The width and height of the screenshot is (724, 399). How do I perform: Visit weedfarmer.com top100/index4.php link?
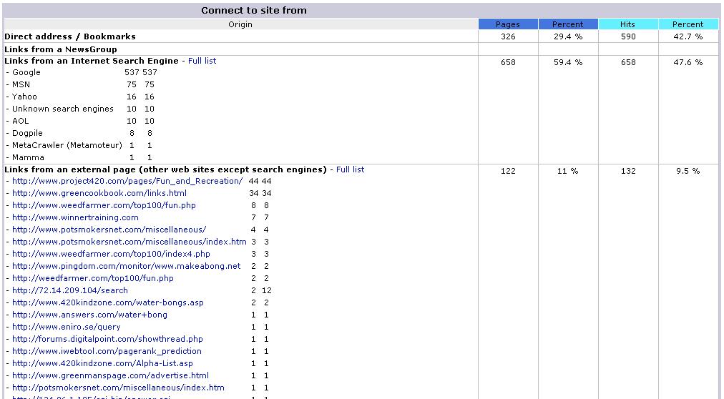click(x=111, y=254)
